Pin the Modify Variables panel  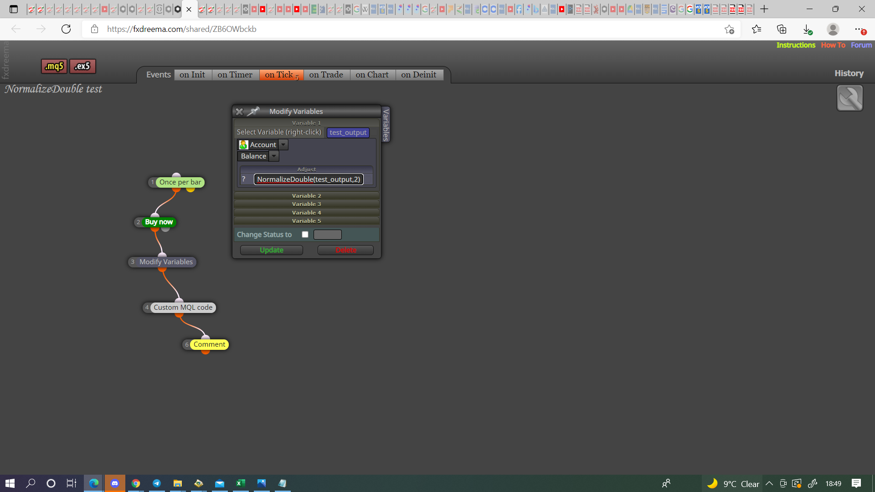pyautogui.click(x=253, y=111)
